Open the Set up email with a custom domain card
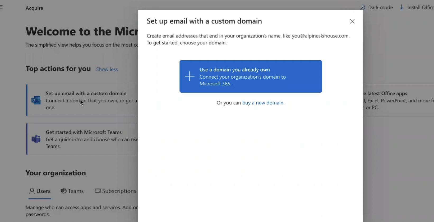Image resolution: width=434 pixels, height=222 pixels. (x=82, y=100)
